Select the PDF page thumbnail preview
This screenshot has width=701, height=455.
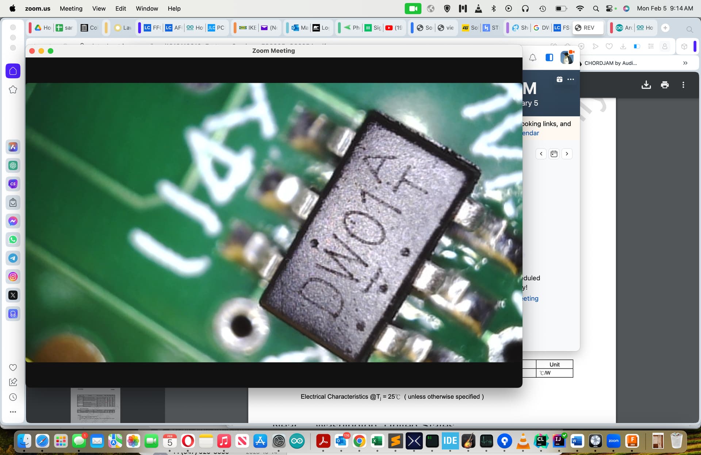click(x=96, y=405)
